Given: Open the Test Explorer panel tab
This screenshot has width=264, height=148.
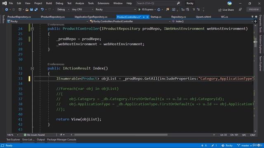Looking at the screenshot, I should [13, 140].
